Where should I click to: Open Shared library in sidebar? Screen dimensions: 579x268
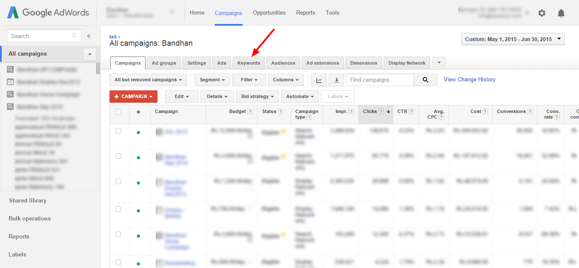click(x=27, y=200)
